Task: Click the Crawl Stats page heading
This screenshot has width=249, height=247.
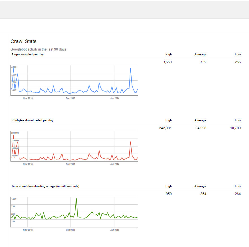Action: 23,41
